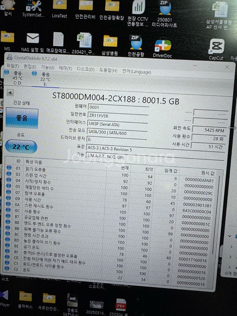Image resolution: width=237 pixels, height=316 pixels.
Task: Click the 원시 값 column header
Action: click(x=208, y=173)
